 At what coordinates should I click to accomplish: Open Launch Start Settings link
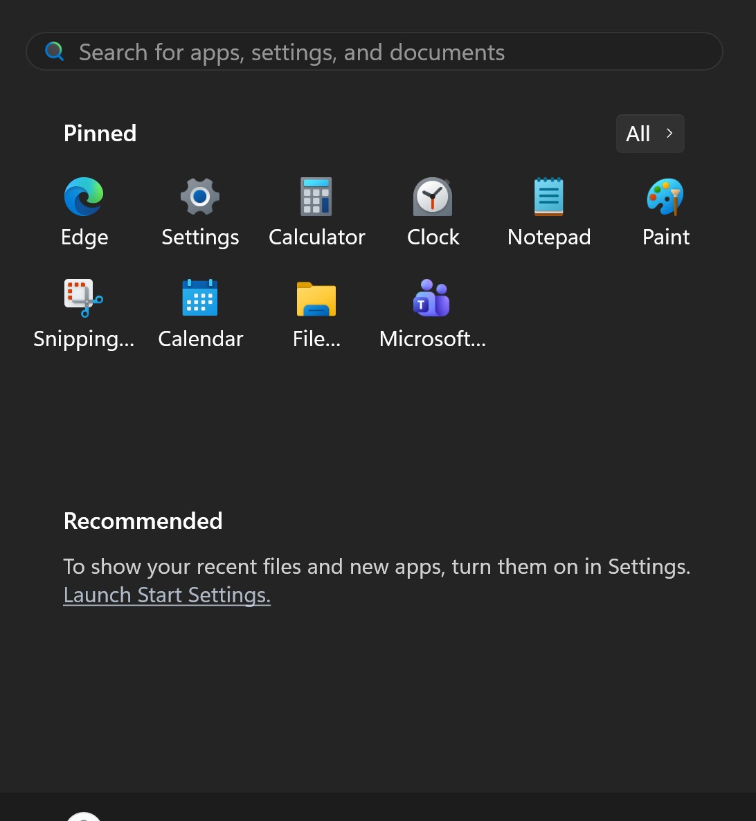point(166,595)
